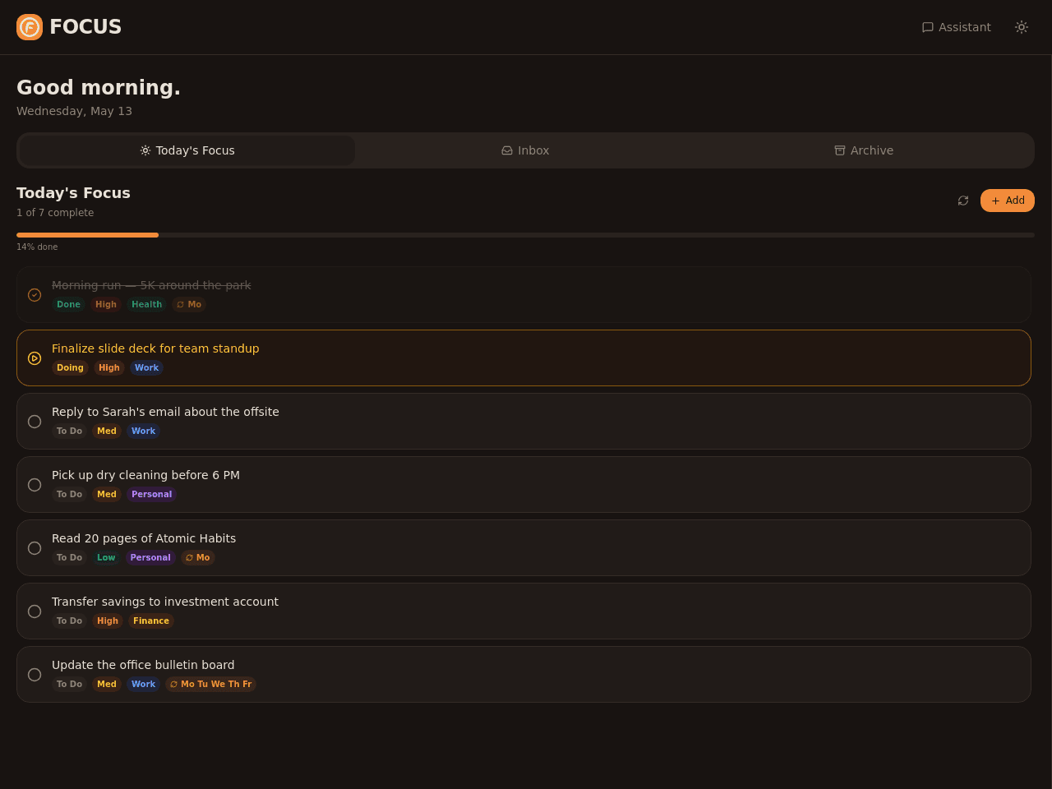This screenshot has height=789, width=1052.
Task: Click Med priority on Sarah's email task
Action: click(x=107, y=431)
